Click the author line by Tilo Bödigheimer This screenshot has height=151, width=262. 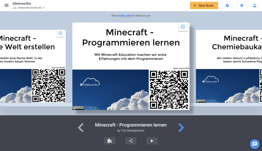[x=131, y=131]
